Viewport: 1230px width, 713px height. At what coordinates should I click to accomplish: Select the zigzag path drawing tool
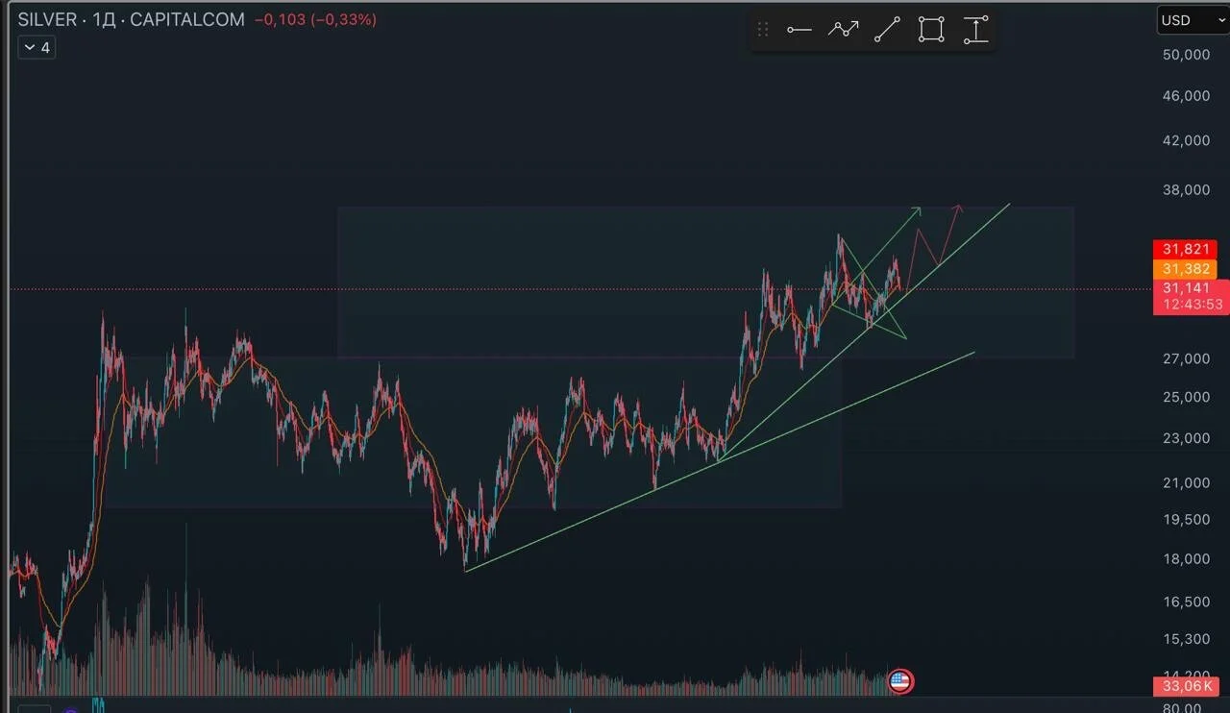coord(843,30)
